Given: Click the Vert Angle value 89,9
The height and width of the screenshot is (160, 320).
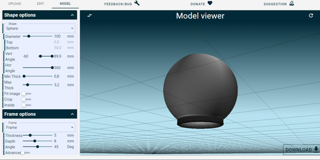Looking at the screenshot, I should click(x=57, y=56).
